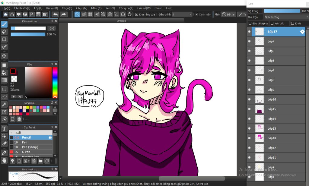Click the Redo arrow in the toolbar

pos(63,14)
